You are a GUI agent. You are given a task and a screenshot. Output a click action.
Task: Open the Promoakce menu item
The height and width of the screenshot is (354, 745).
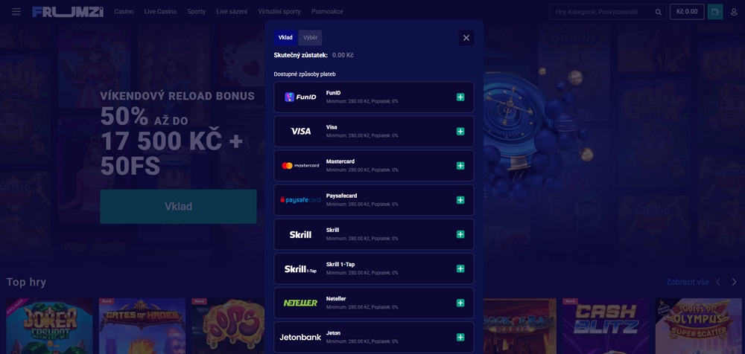pyautogui.click(x=327, y=11)
